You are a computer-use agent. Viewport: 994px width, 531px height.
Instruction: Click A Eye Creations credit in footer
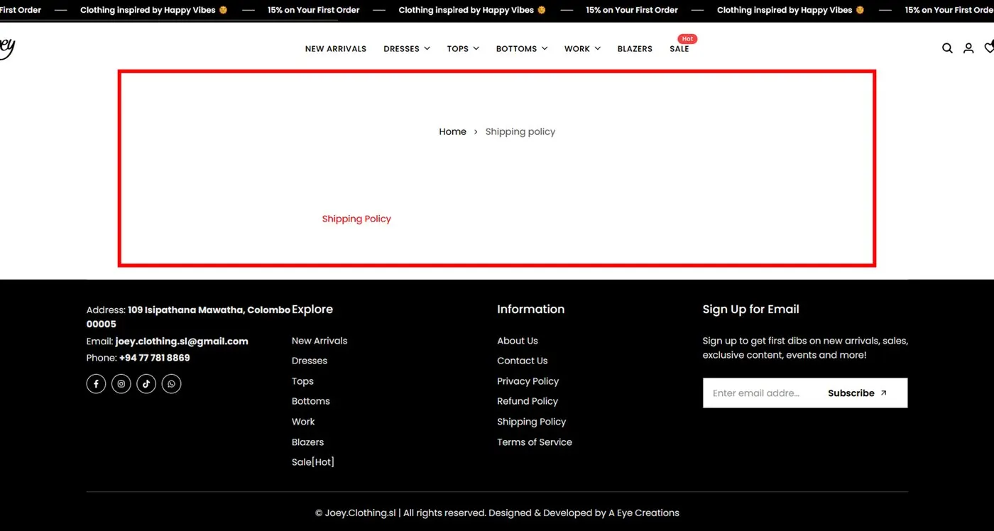(x=644, y=513)
